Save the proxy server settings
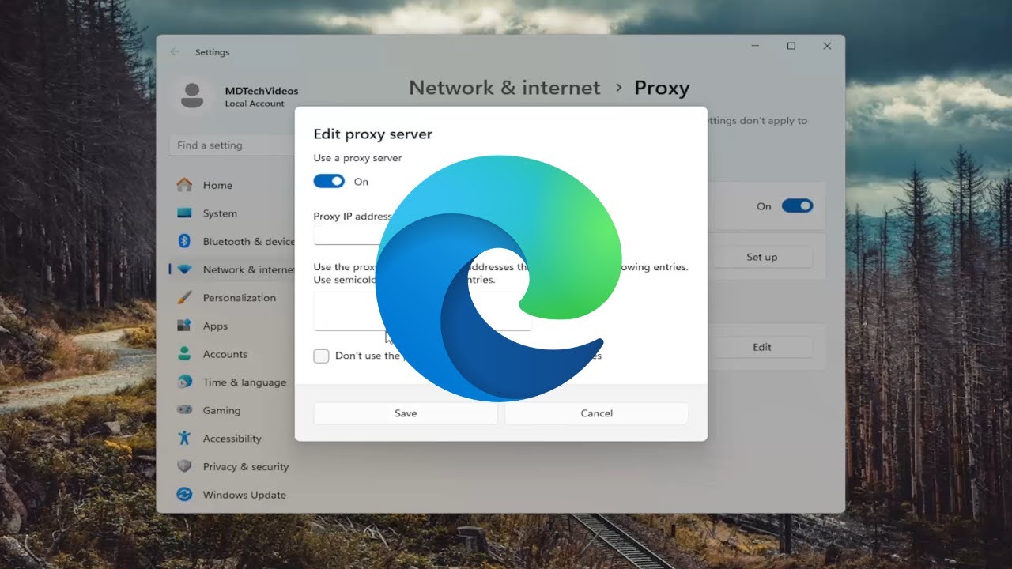1012x569 pixels. [406, 413]
